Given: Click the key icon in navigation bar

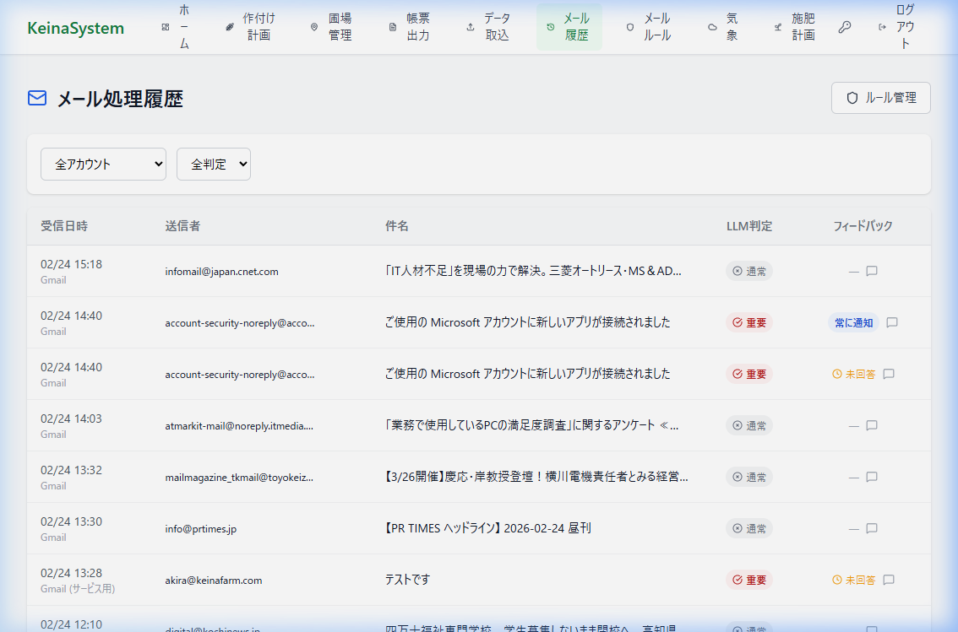Looking at the screenshot, I should pyautogui.click(x=844, y=27).
